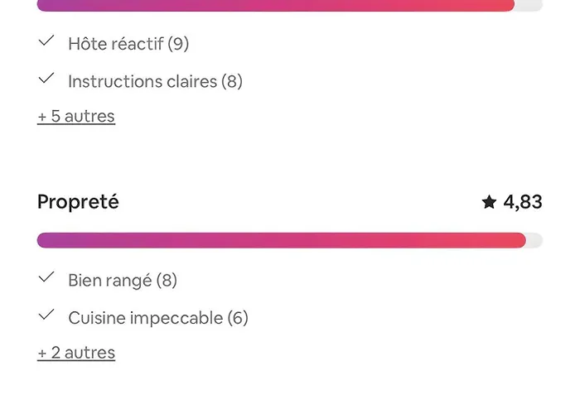Image resolution: width=580 pixels, height=414 pixels.
Task: Expand the '+ 5 autres' link
Action: 76,116
